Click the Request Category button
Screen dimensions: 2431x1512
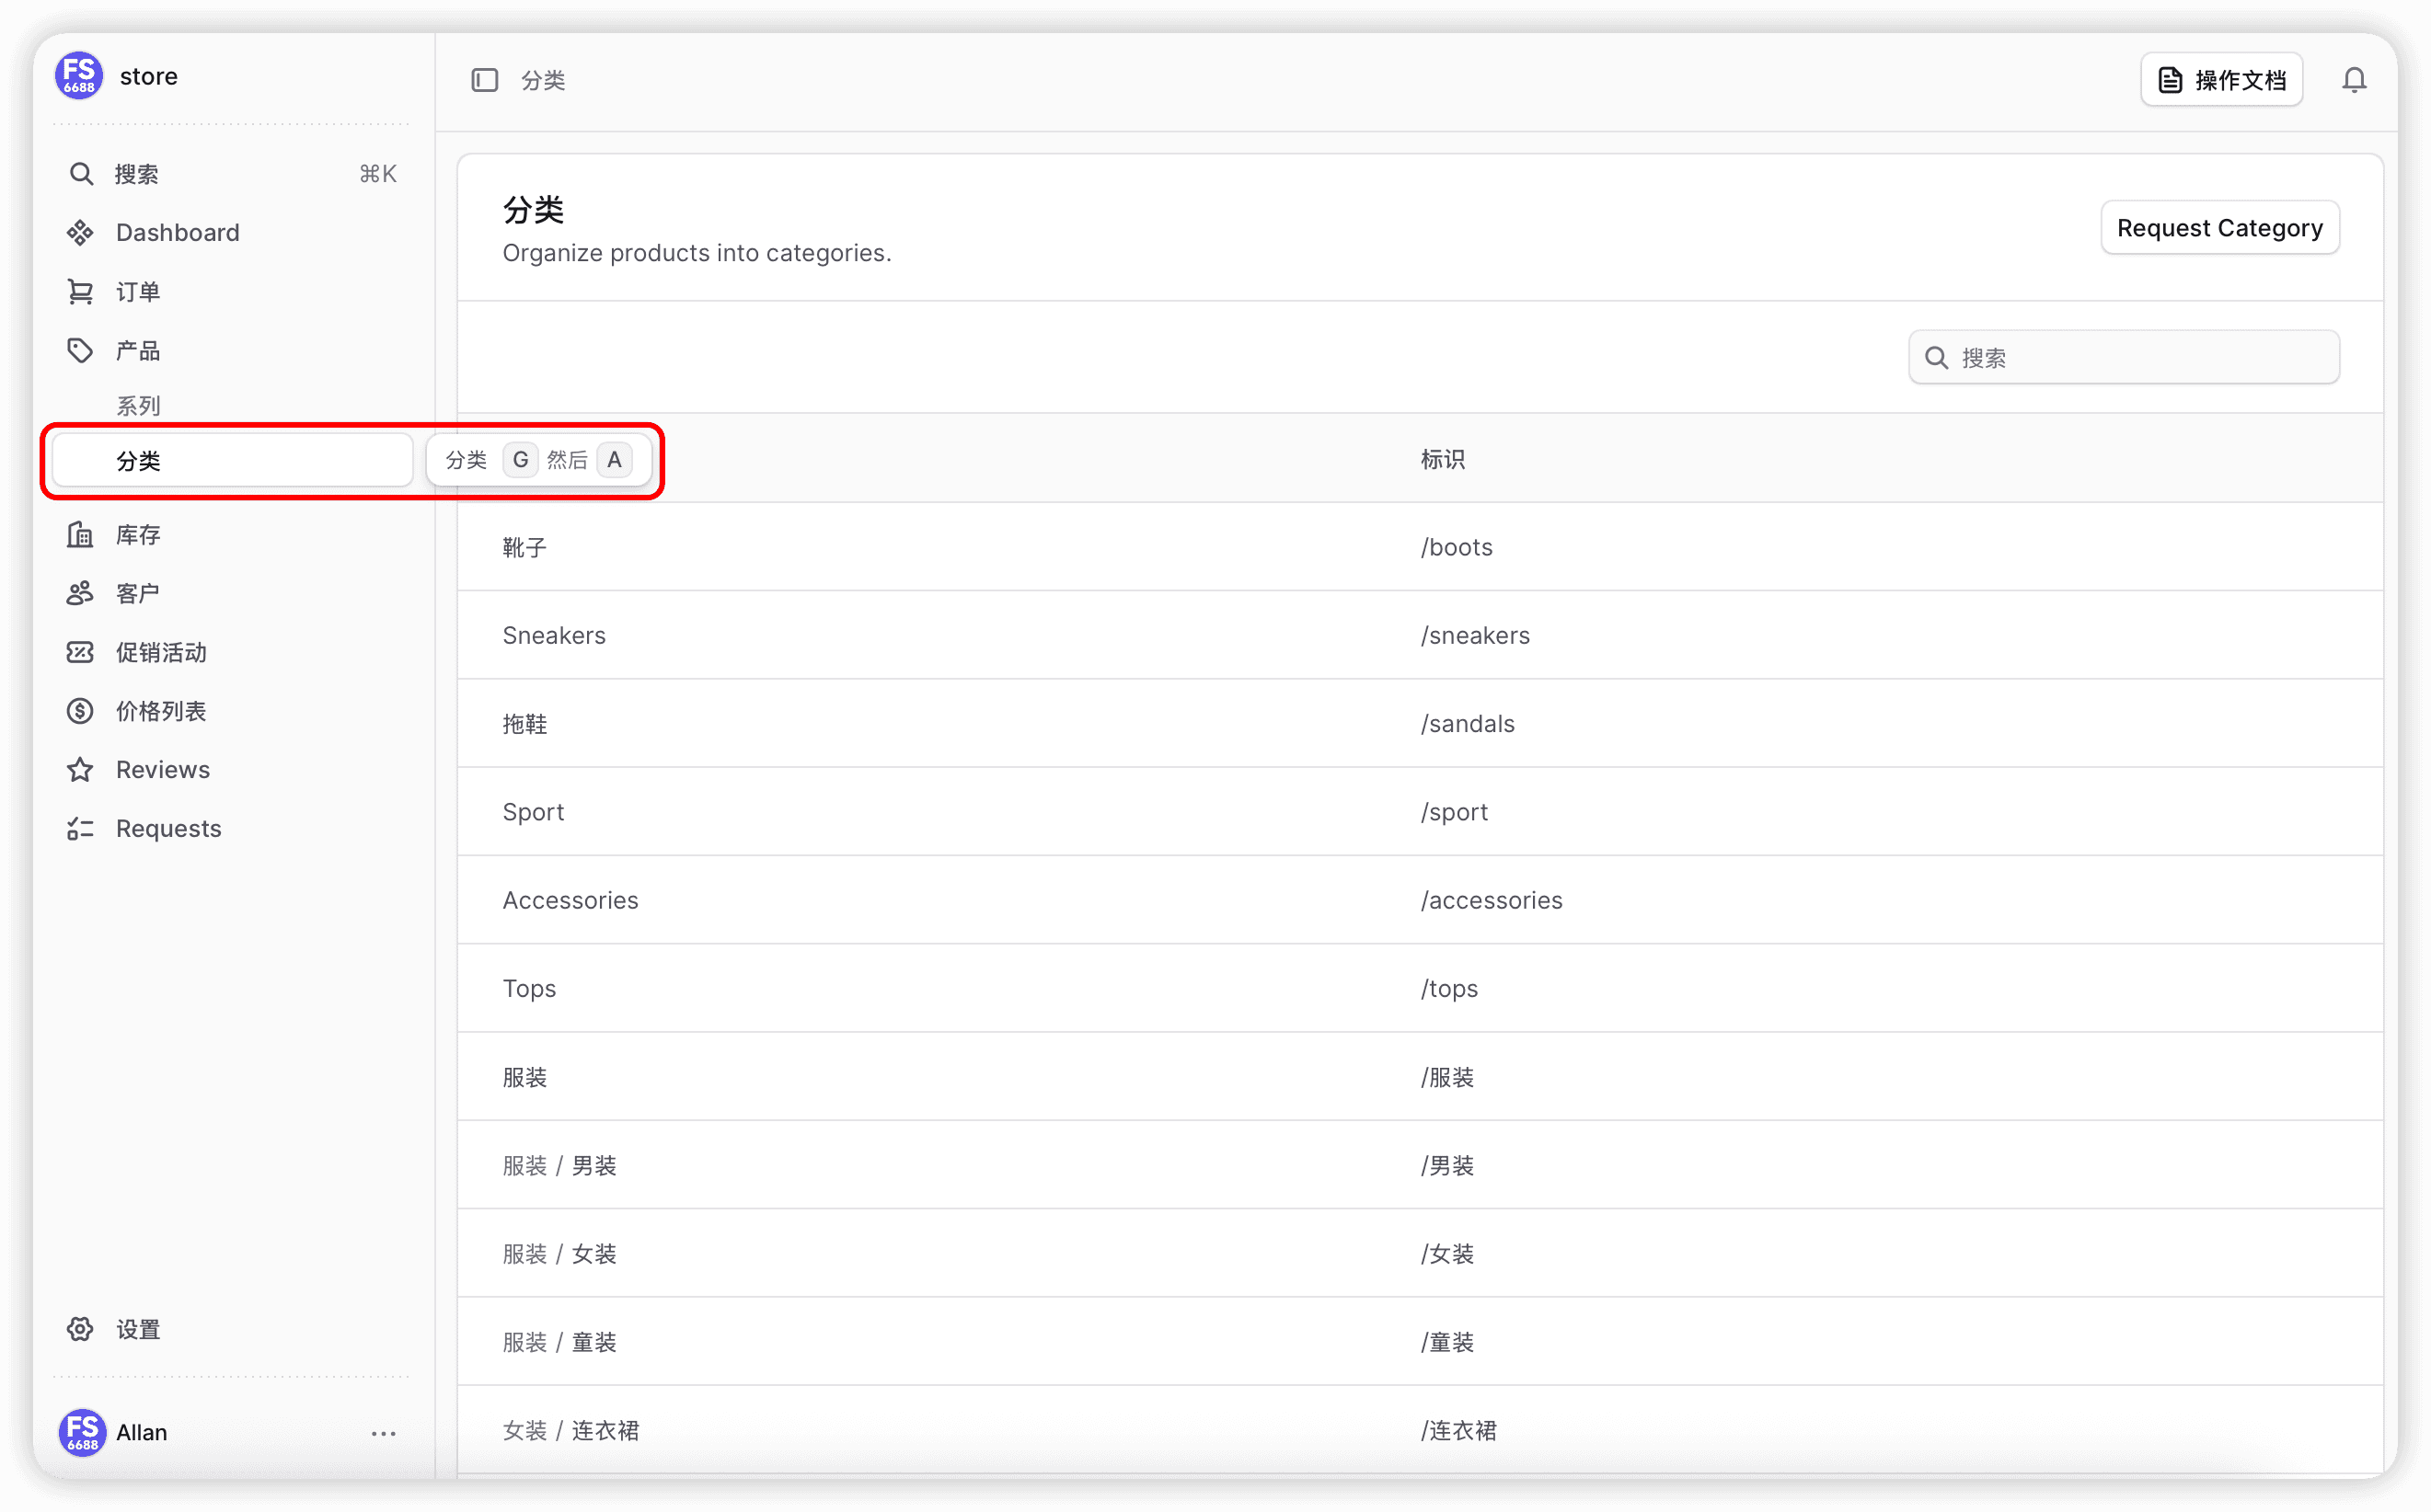click(x=2219, y=228)
